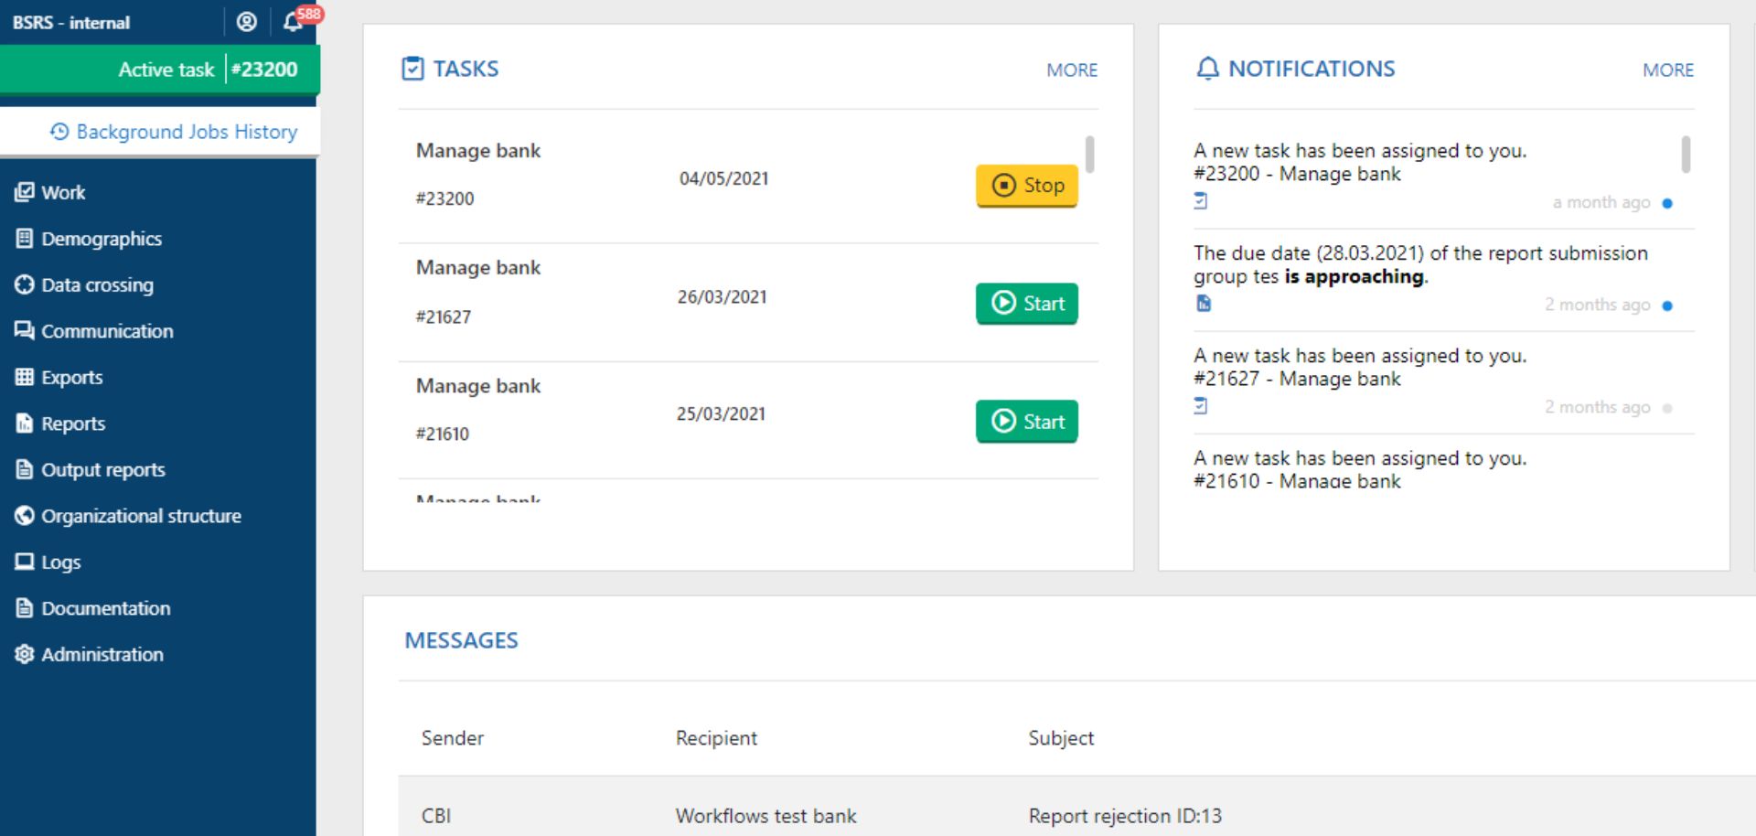Click the report icon under due date notification
Screen dimensions: 1756x836
coord(1204,304)
